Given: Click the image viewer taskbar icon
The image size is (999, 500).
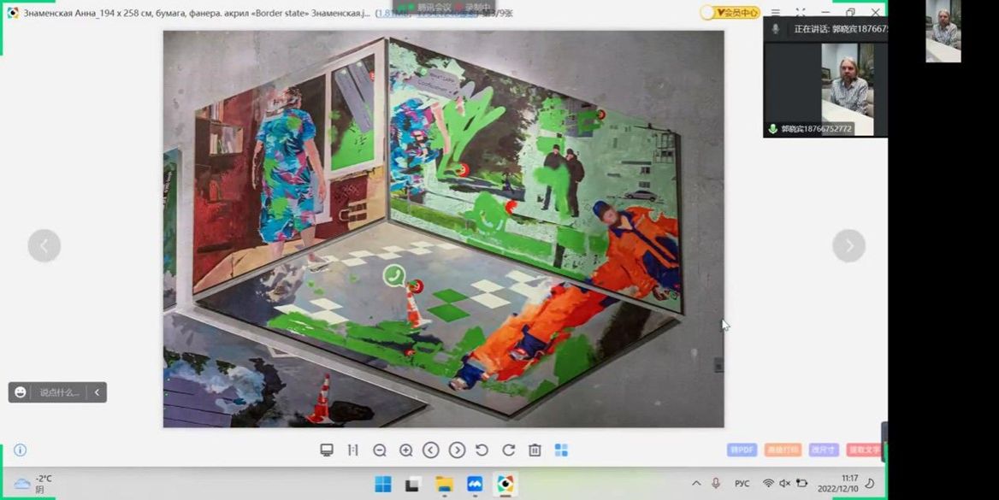Looking at the screenshot, I should coord(505,484).
